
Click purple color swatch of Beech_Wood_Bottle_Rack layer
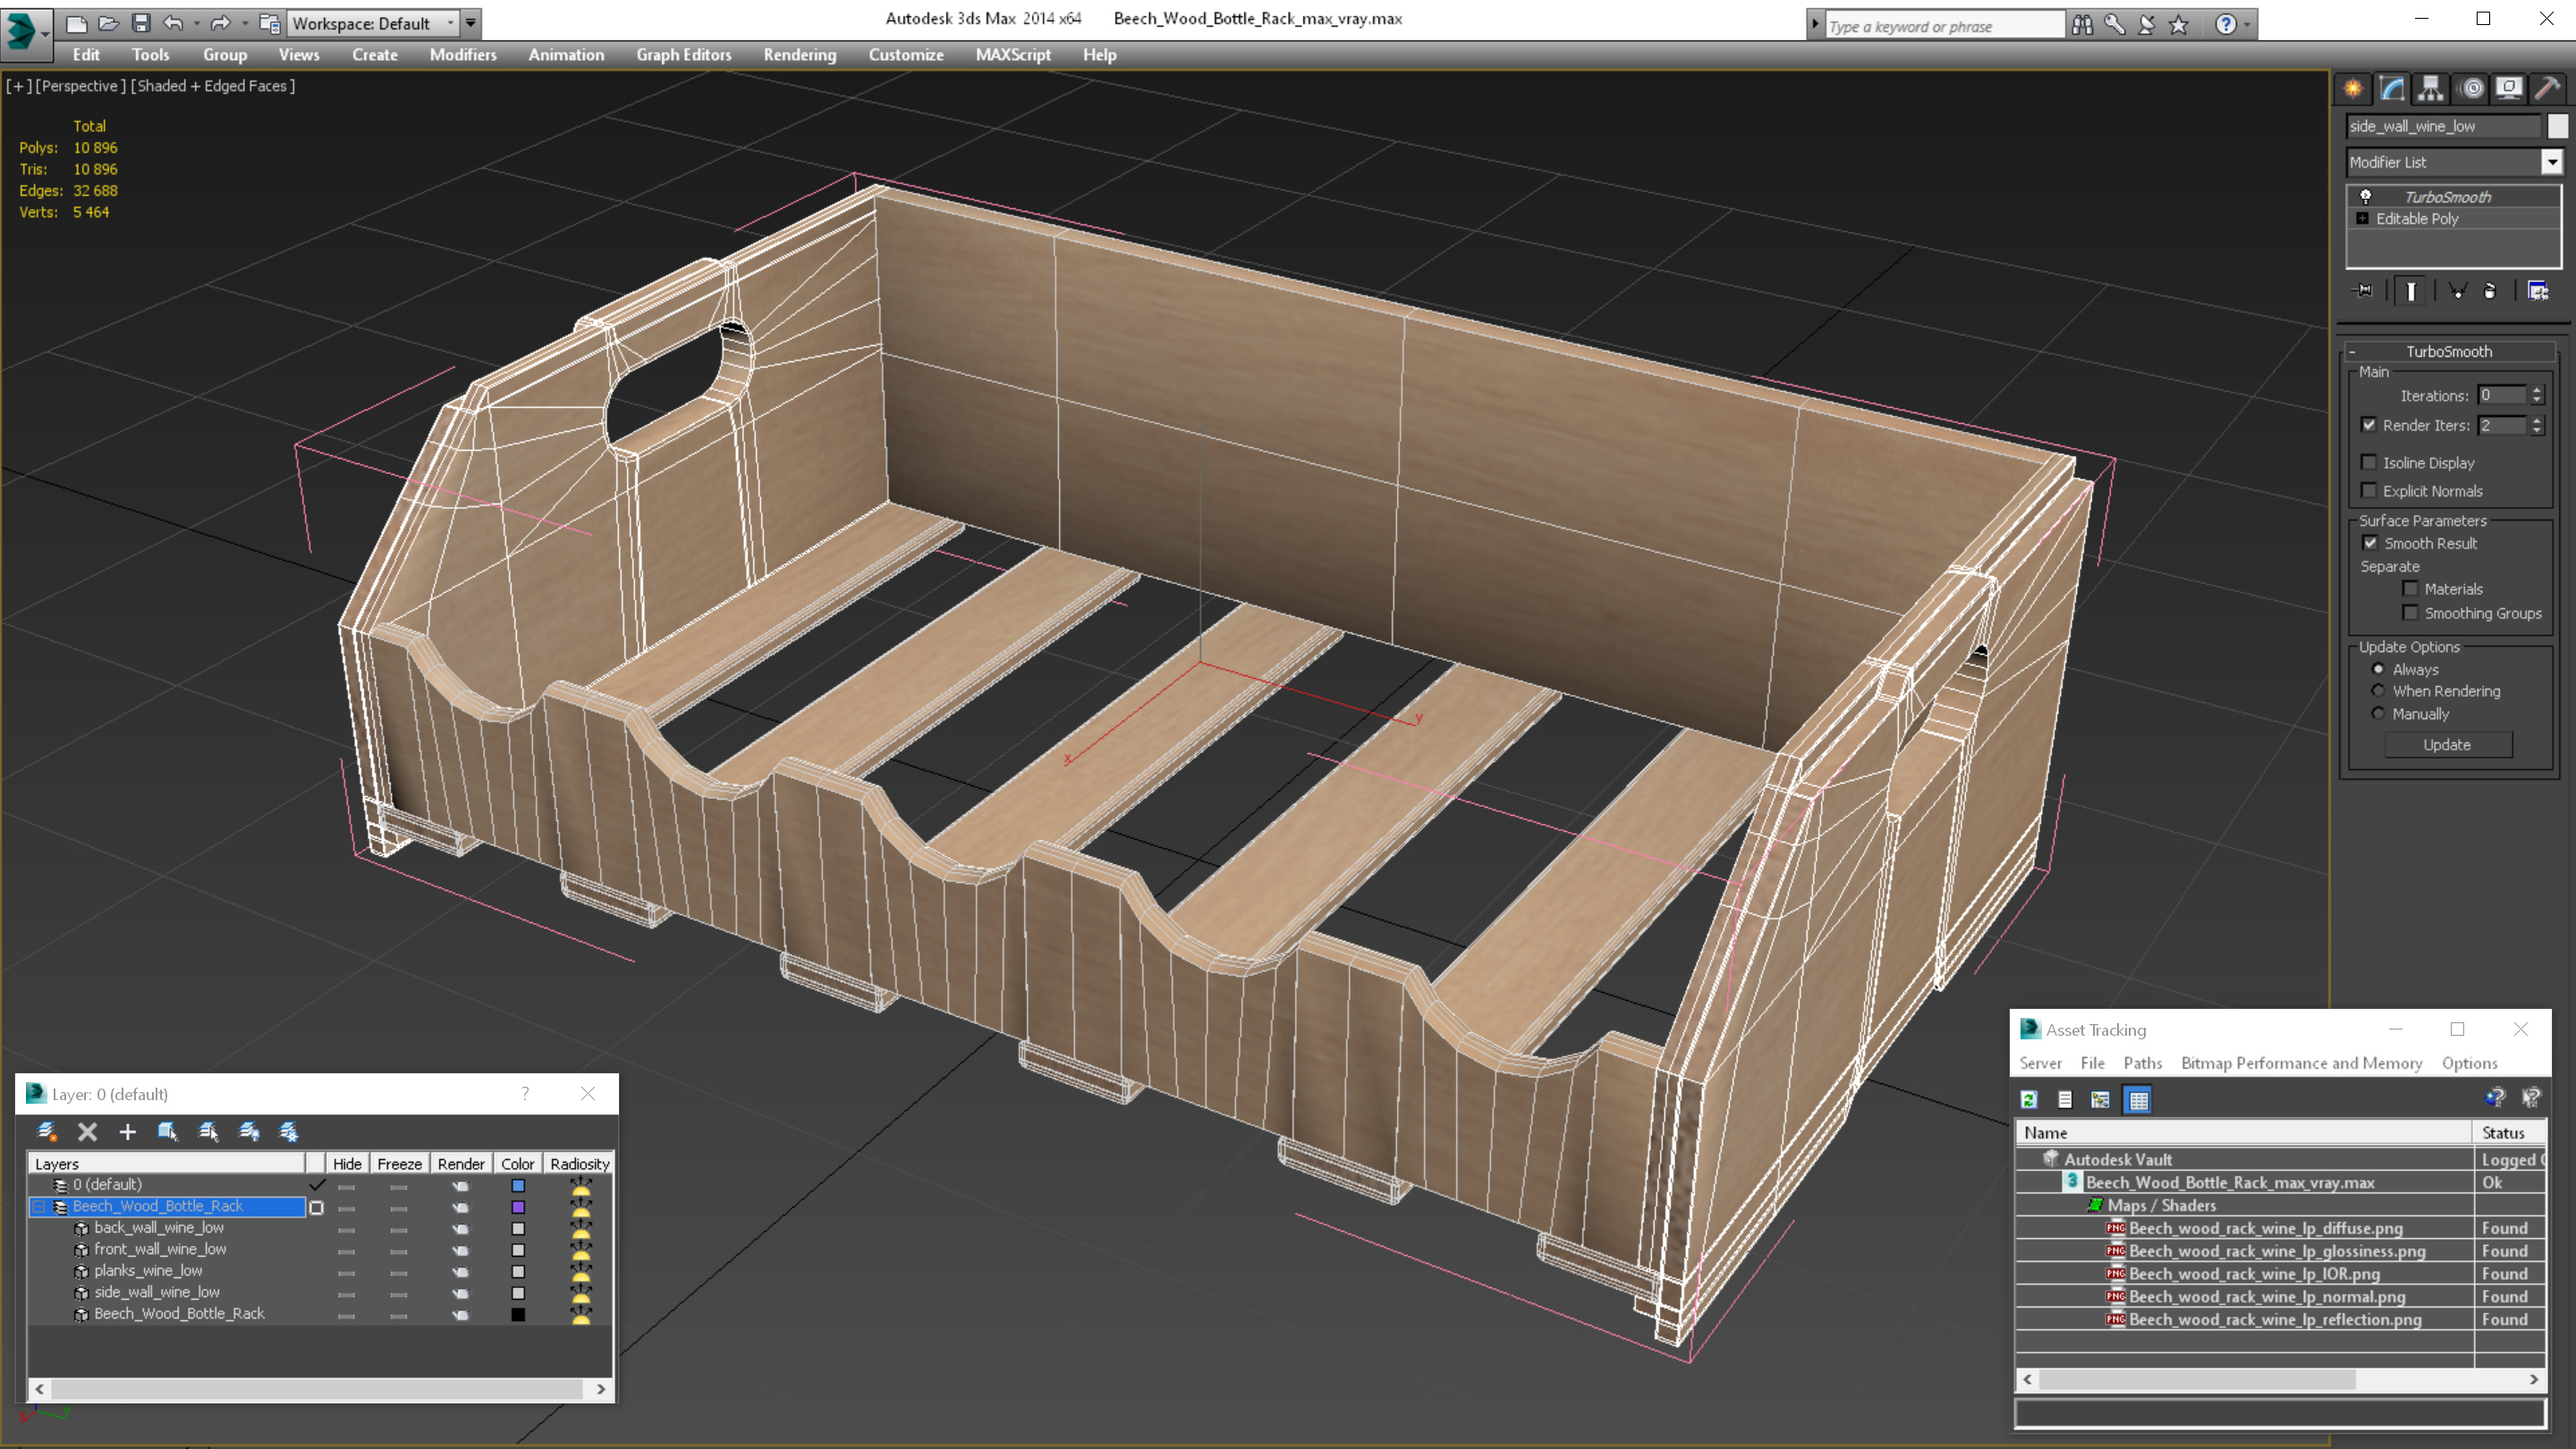[x=518, y=1206]
